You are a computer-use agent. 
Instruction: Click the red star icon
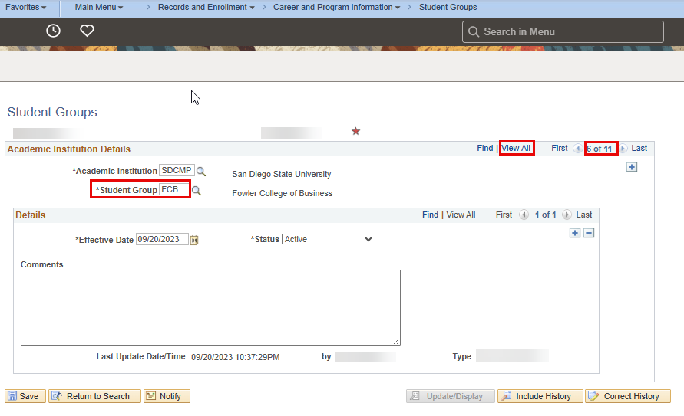pyautogui.click(x=356, y=131)
